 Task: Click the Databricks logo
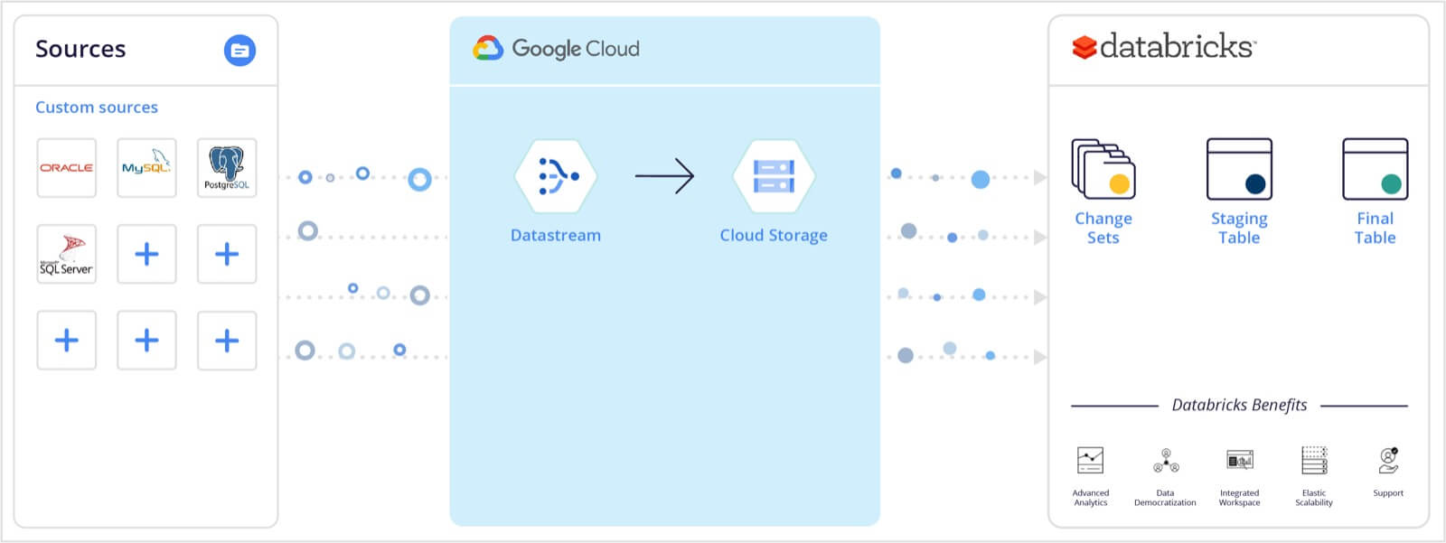[1164, 46]
